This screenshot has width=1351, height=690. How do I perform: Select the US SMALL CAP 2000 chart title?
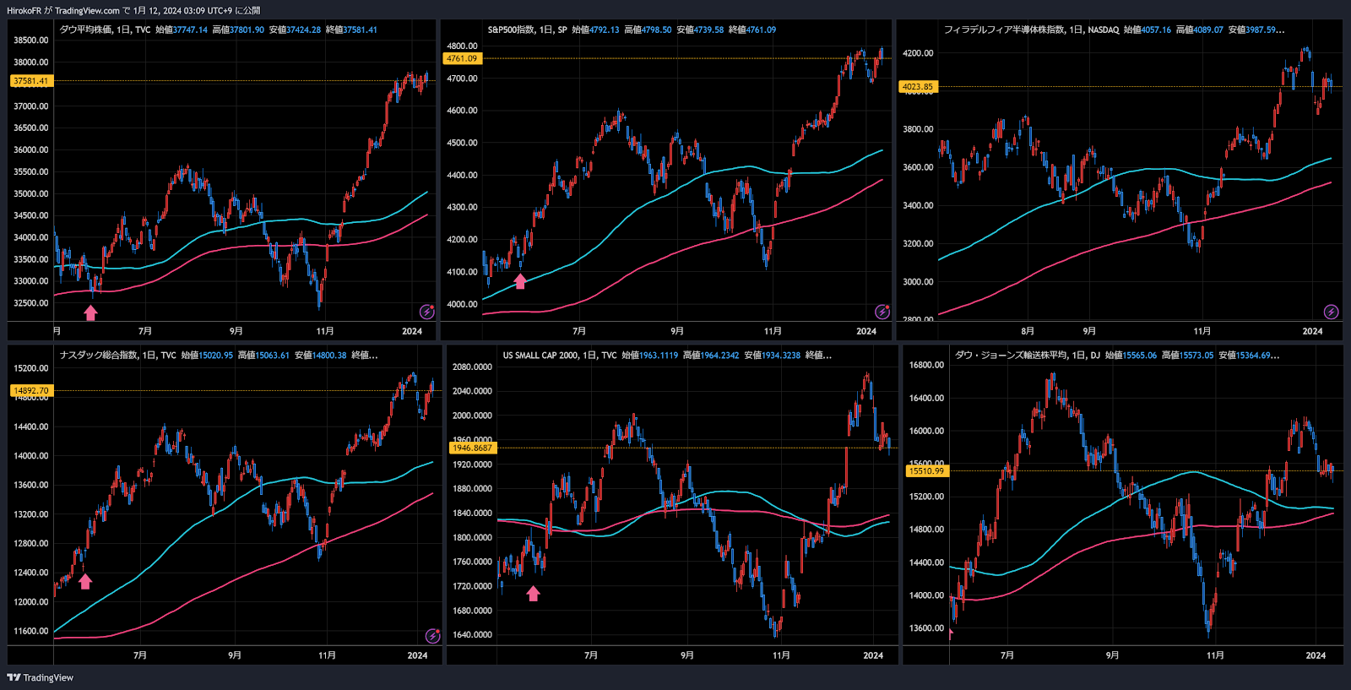(x=540, y=355)
